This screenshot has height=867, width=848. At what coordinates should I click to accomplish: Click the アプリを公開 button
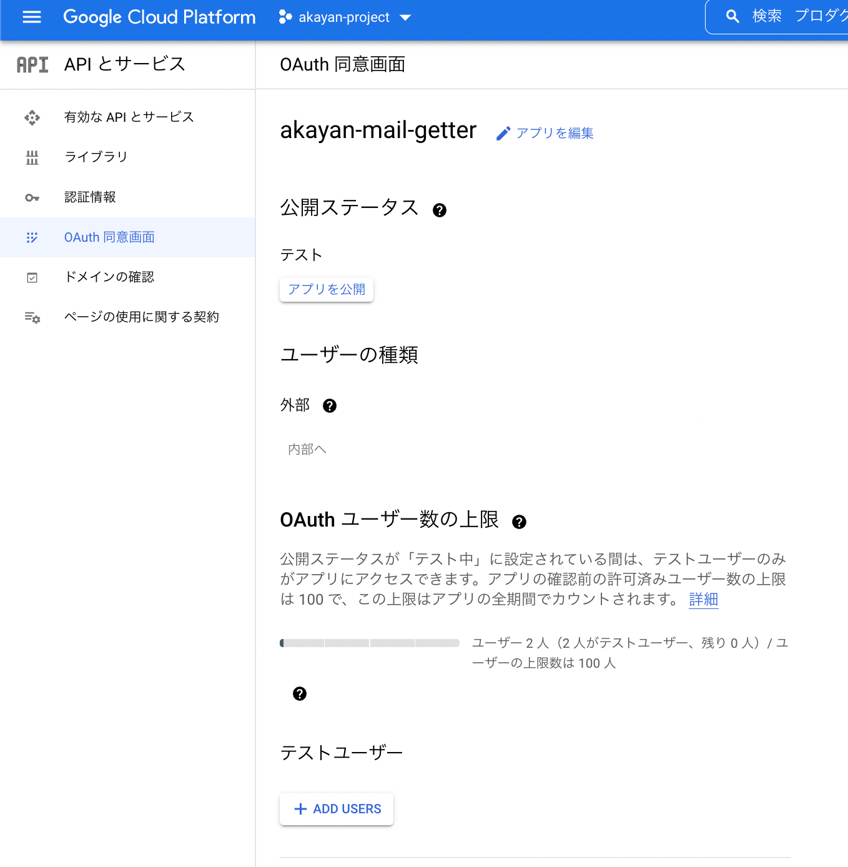pos(327,290)
